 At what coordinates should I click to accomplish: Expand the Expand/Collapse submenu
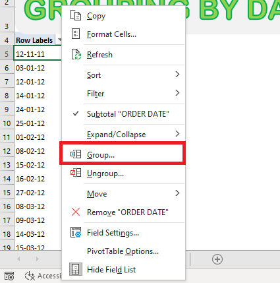(x=177, y=134)
